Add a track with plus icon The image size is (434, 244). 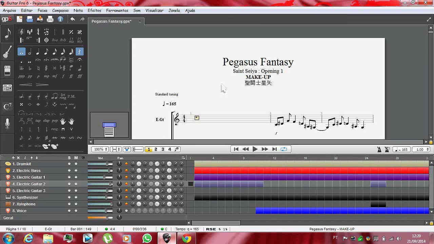13,158
